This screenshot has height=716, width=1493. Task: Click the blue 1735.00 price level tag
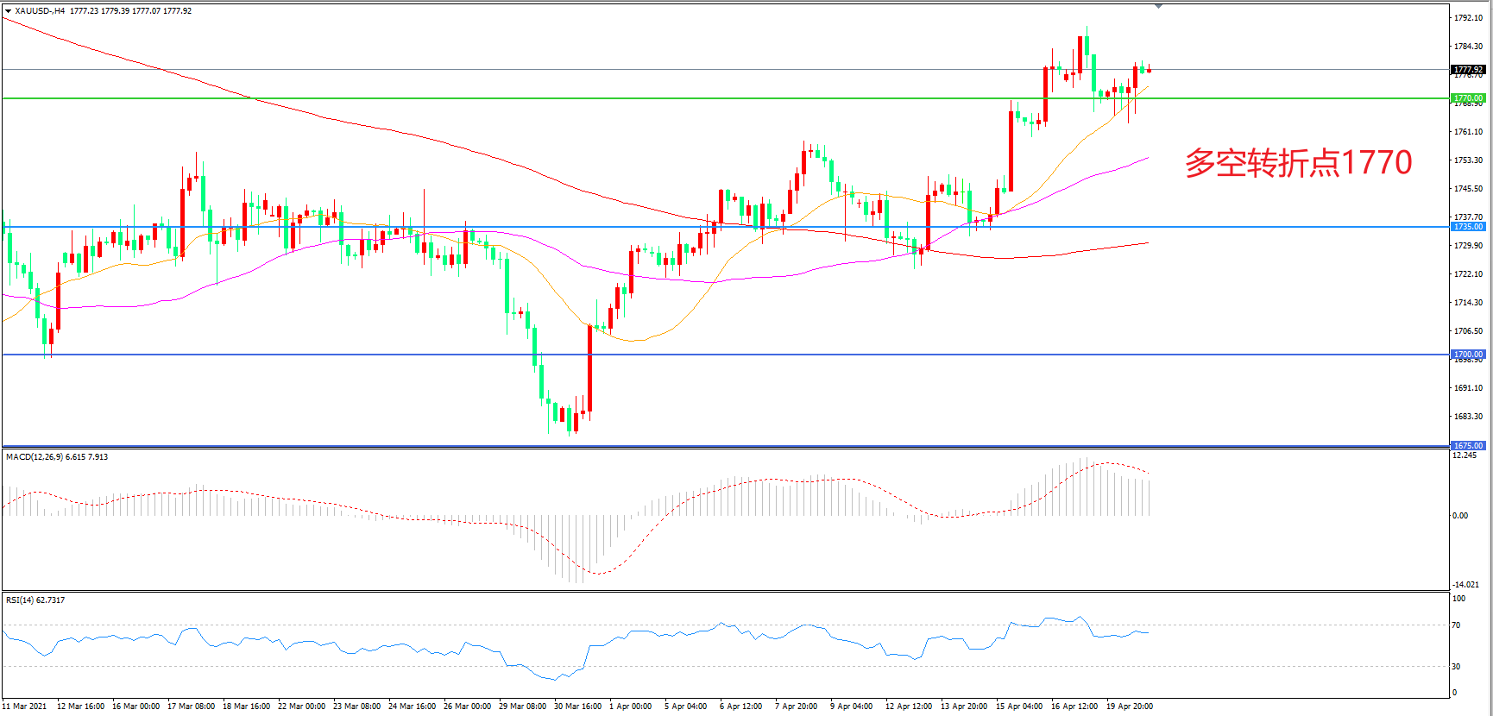[1468, 227]
